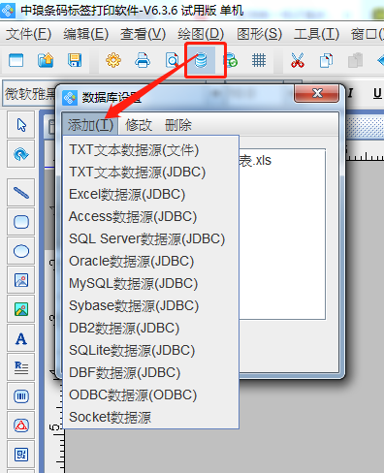Open the 编辑(E) menu
Image resolution: width=384 pixels, height=473 pixels.
(x=85, y=34)
